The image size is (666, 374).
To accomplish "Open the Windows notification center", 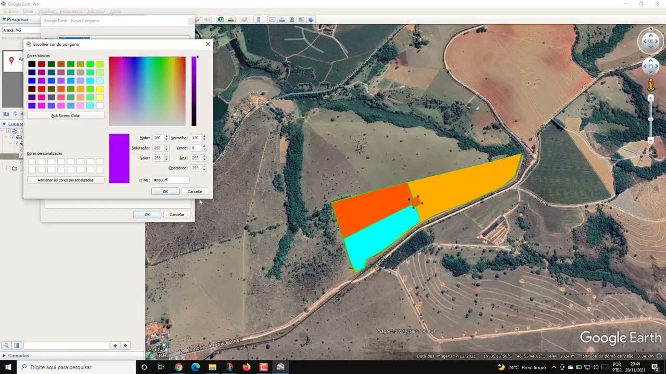I will (655, 367).
